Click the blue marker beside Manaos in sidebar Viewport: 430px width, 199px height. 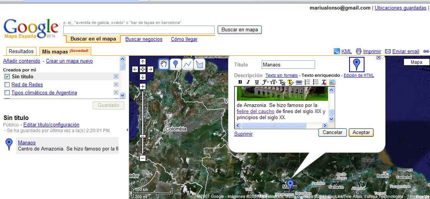click(9, 144)
